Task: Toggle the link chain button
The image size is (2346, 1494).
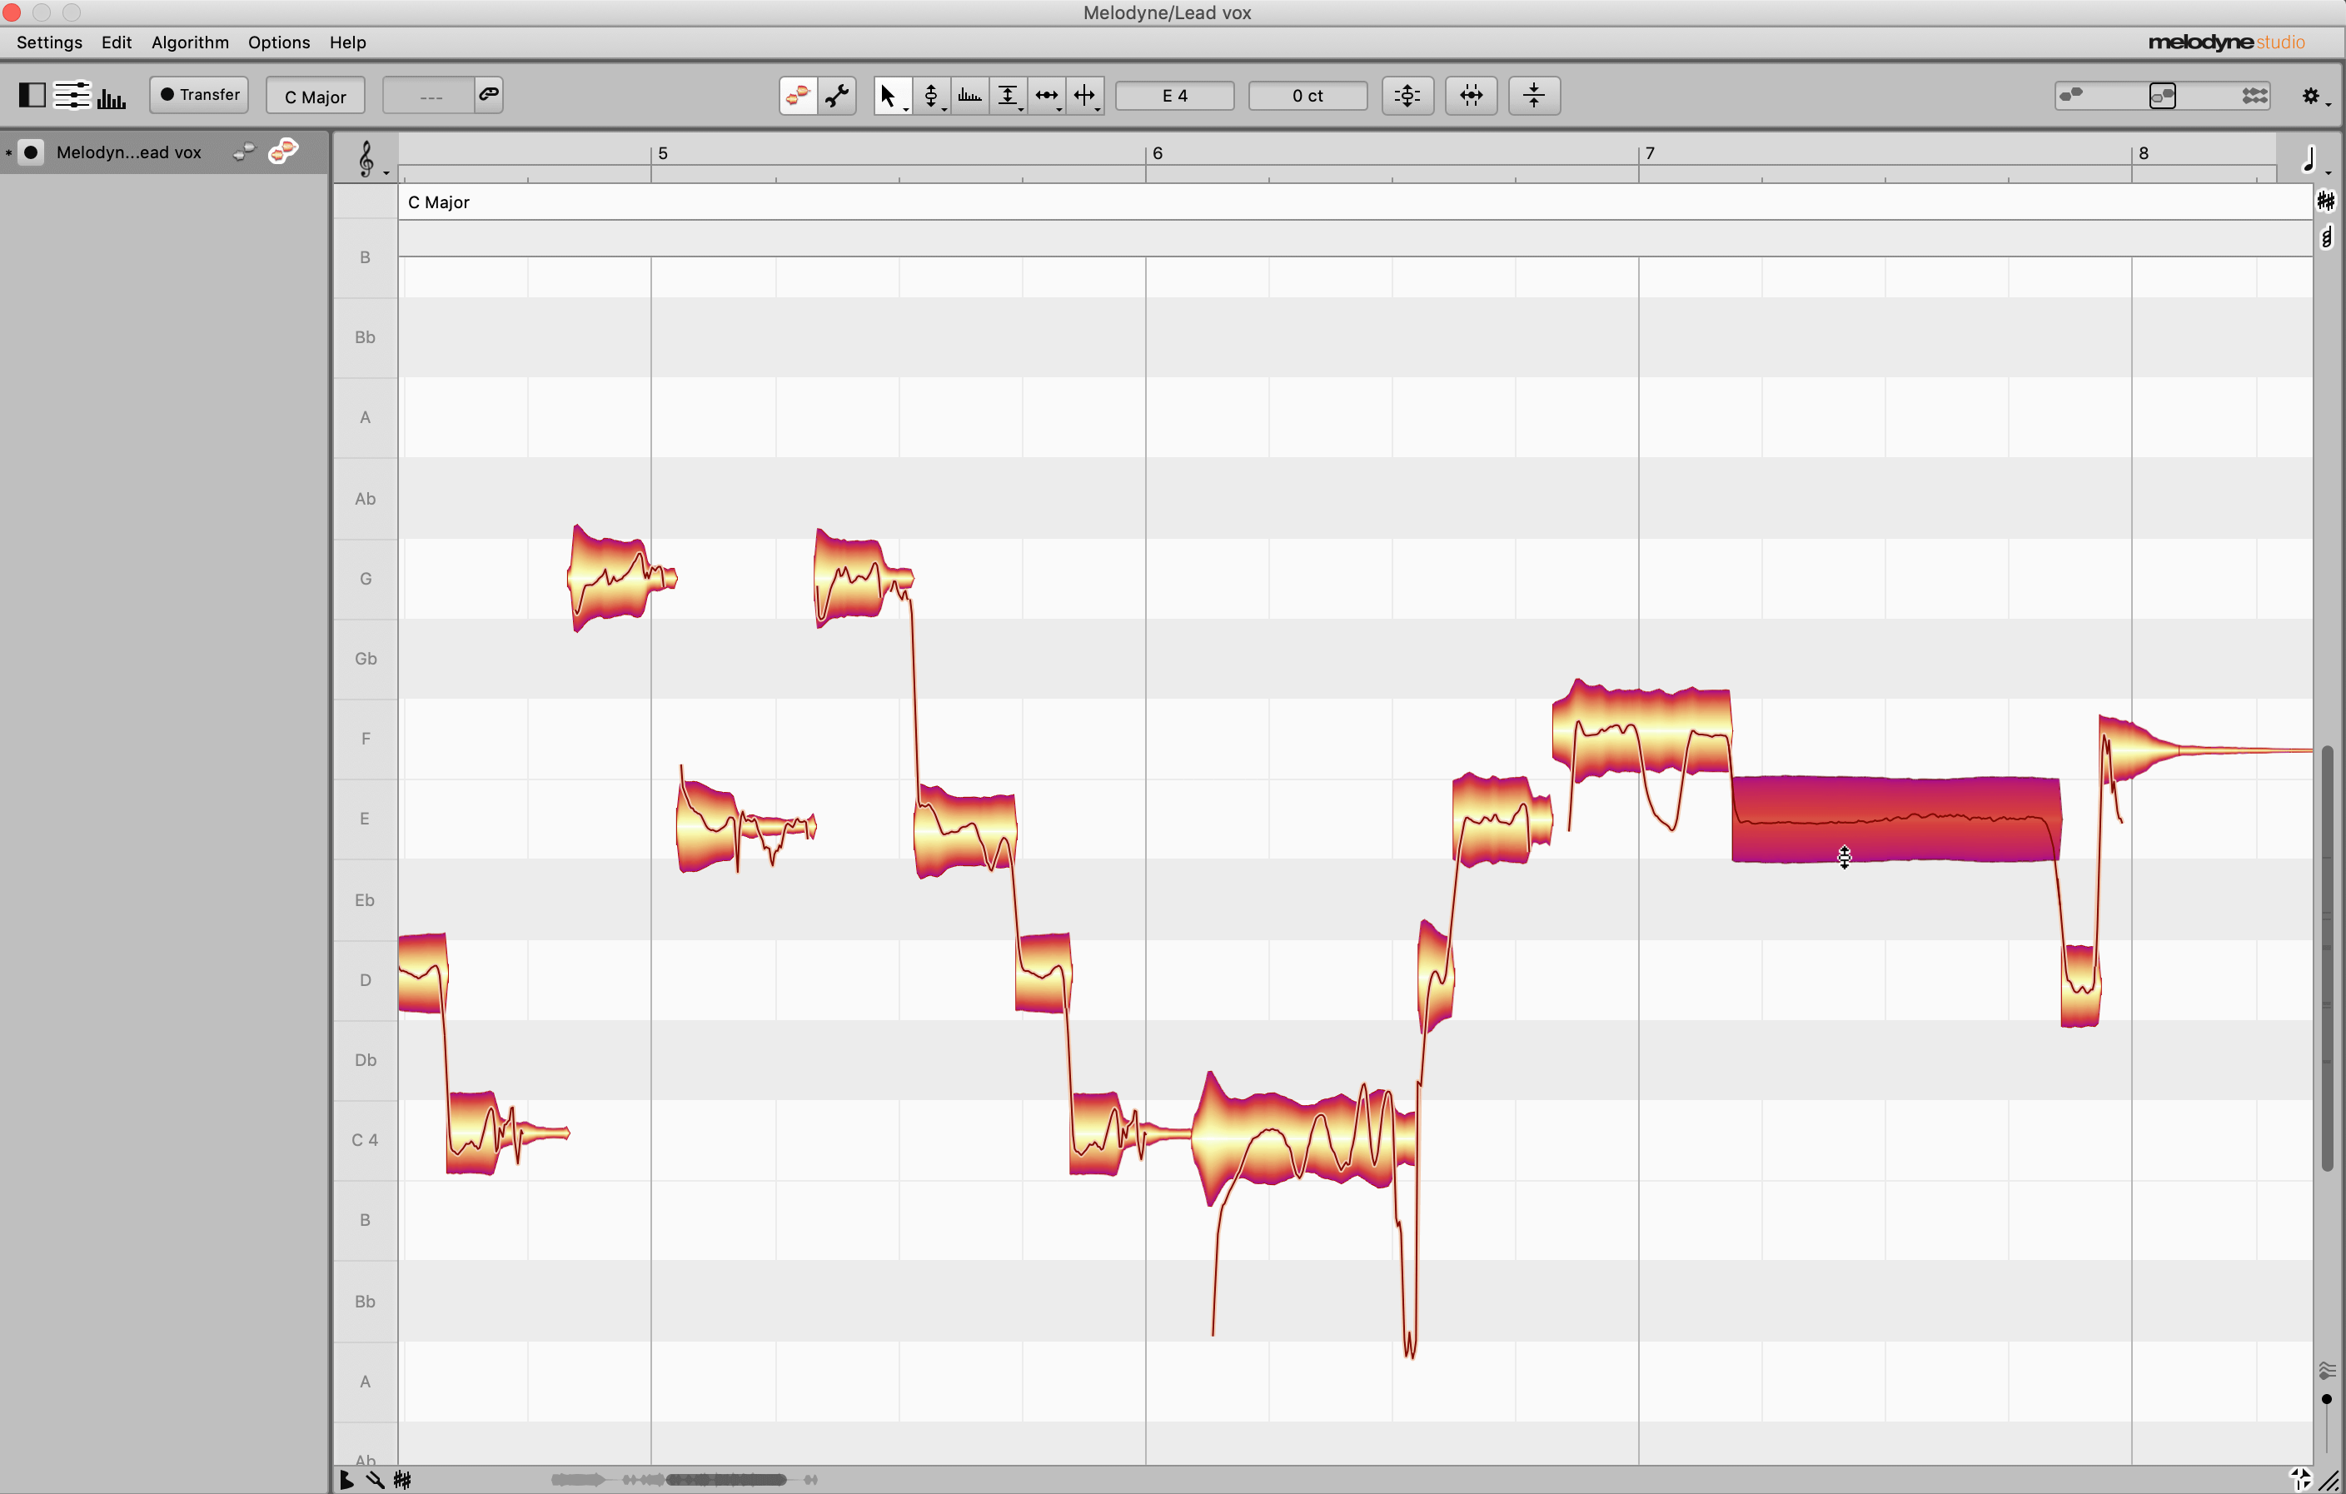Action: point(488,94)
